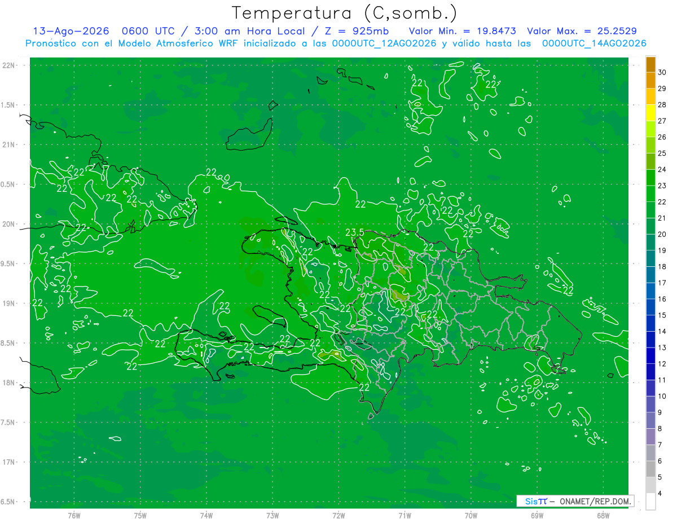Click the legend swatch between 20 and 21
Image resolution: width=677 pixels, height=523 pixels.
[x=650, y=226]
